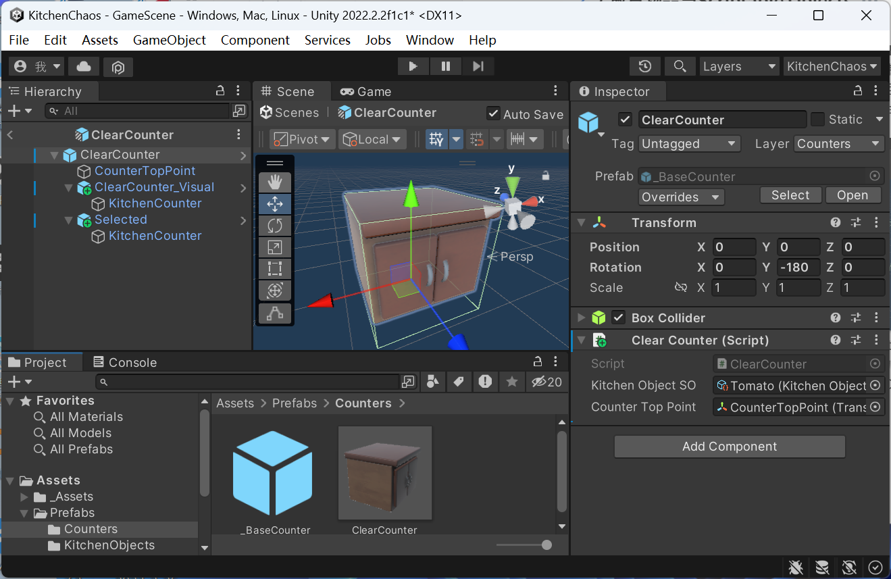Disable the Box Collider component checkbox
The image size is (891, 579).
618,318
